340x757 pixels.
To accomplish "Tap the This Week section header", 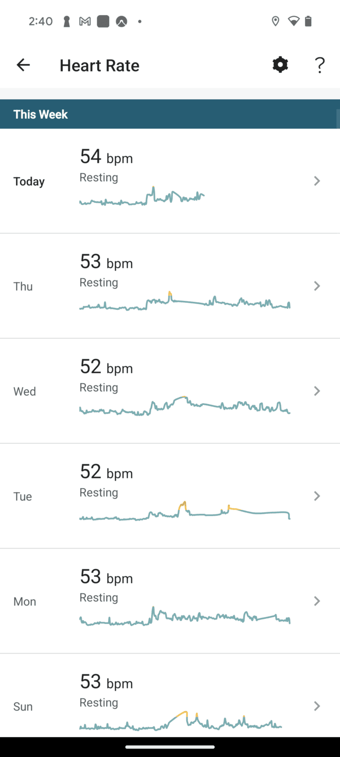I will coord(41,114).
